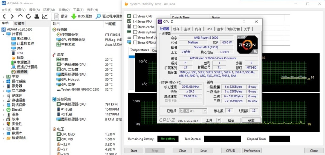Expand the 存储设备 tree node

(x=3, y=100)
